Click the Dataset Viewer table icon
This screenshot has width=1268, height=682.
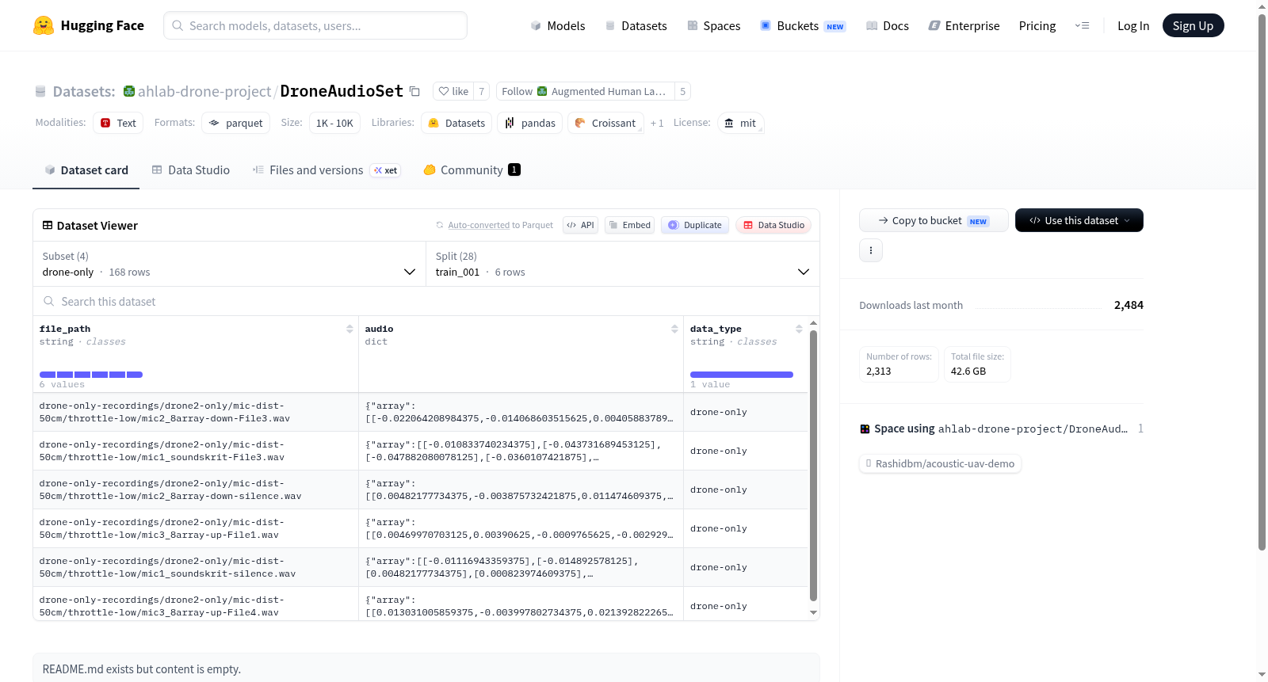[48, 226]
